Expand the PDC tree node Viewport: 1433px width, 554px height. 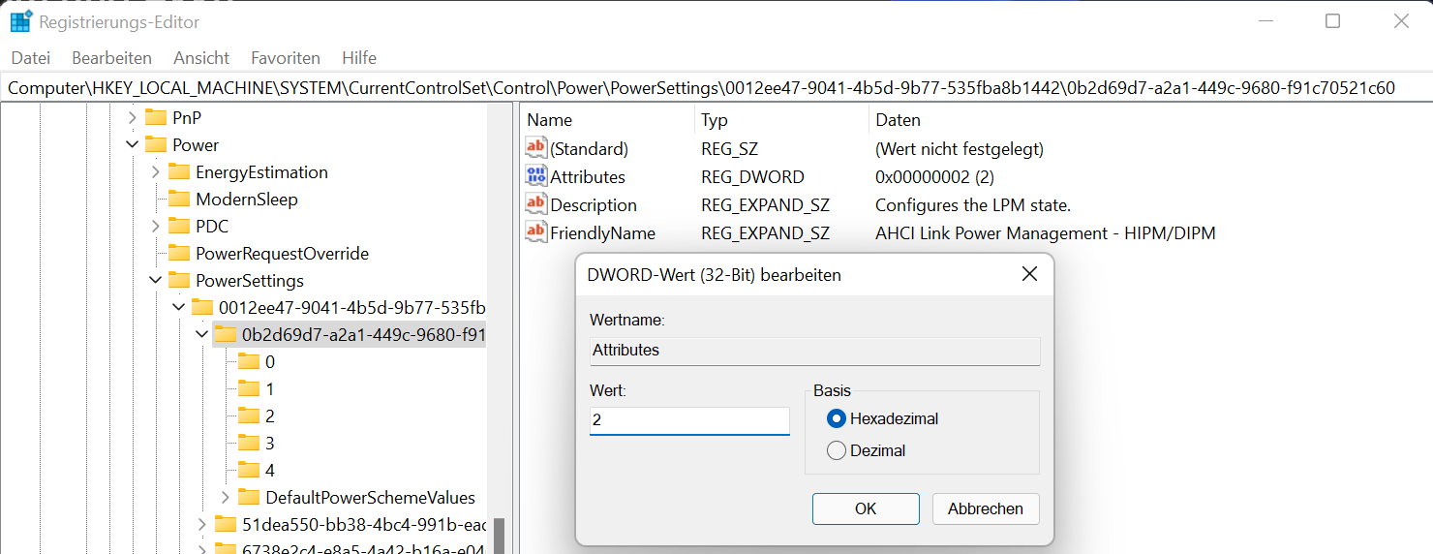click(156, 226)
